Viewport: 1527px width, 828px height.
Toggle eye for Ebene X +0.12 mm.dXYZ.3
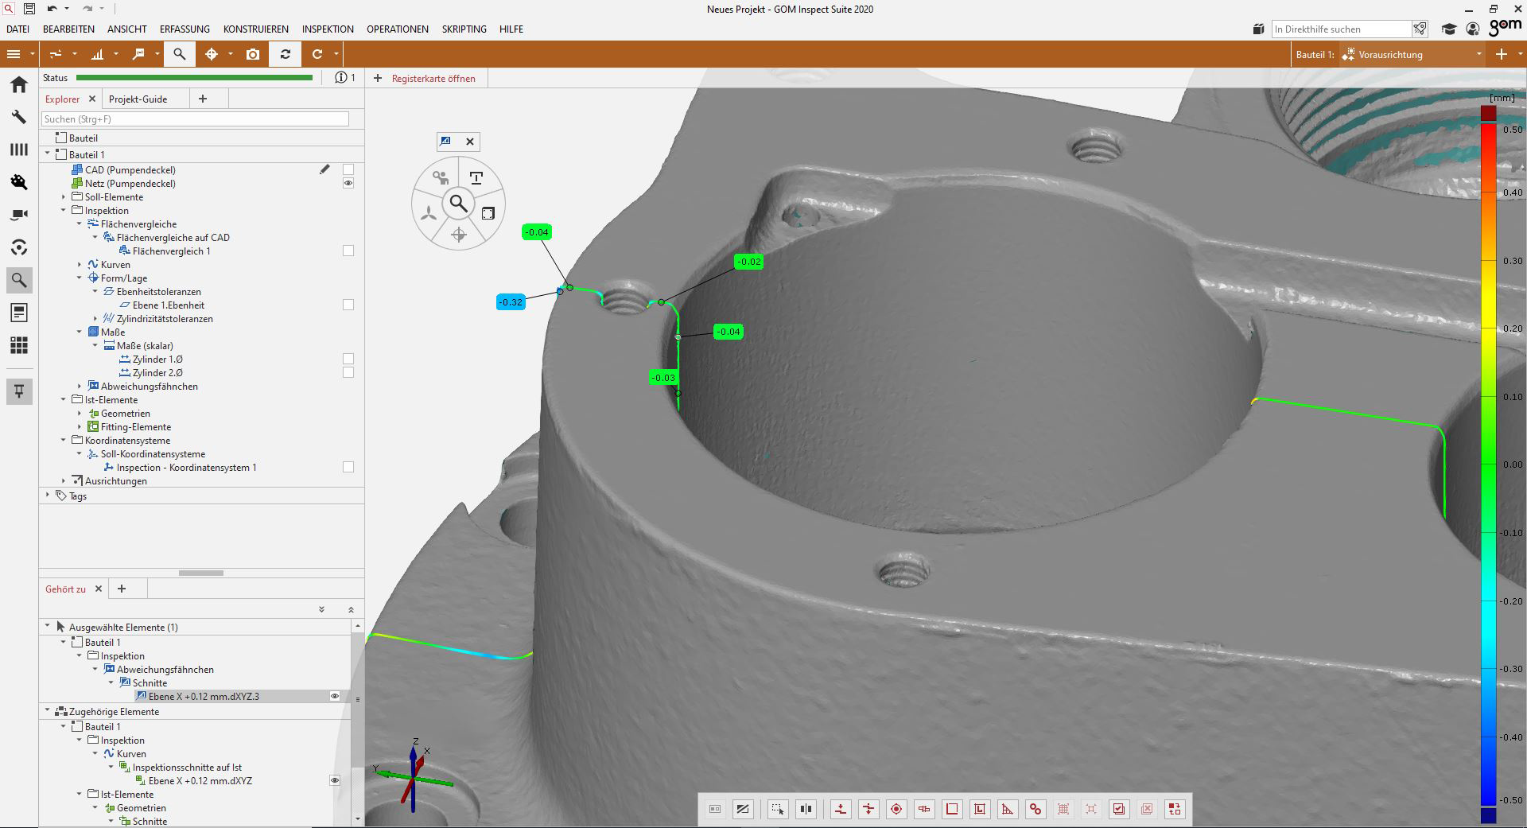[335, 696]
